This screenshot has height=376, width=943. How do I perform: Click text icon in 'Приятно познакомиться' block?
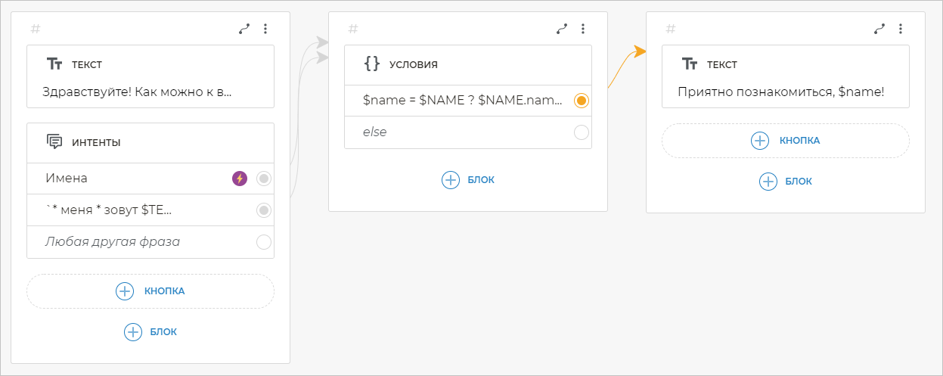tap(690, 64)
